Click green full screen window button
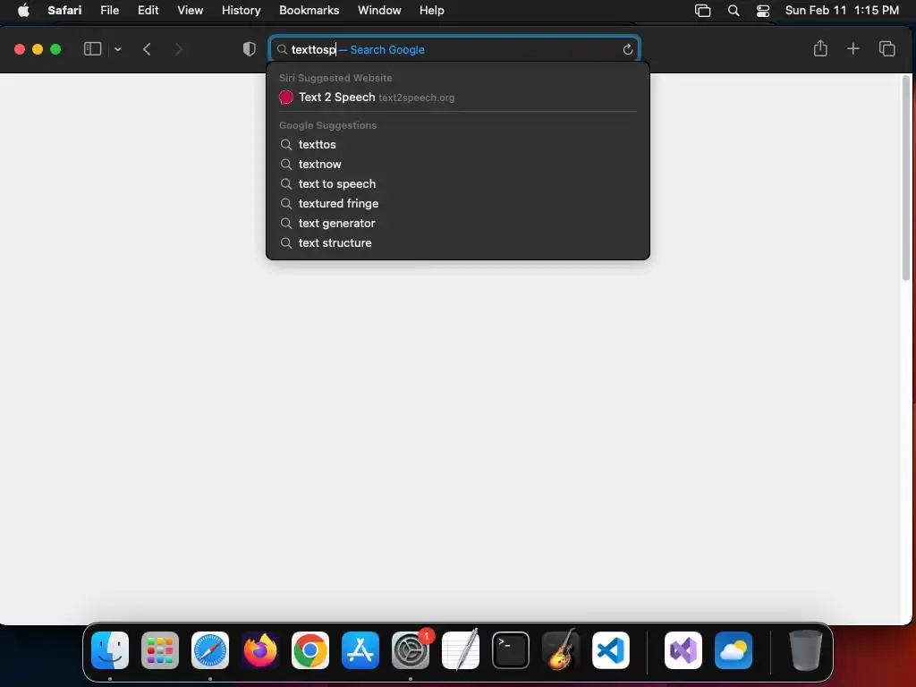Screen dimensions: 916x687 point(55,50)
